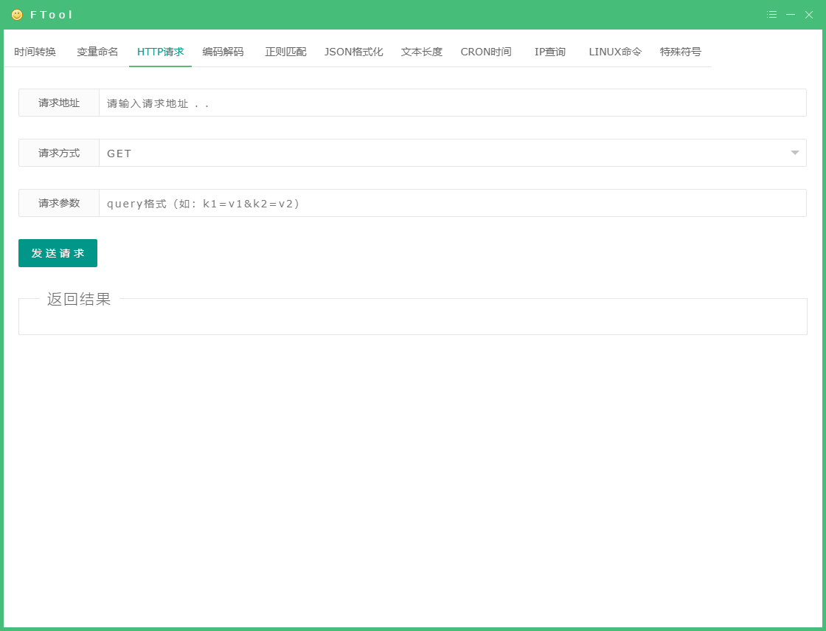Switch to the CRON时间 tab
Image resolution: width=826 pixels, height=631 pixels.
pyautogui.click(x=485, y=52)
